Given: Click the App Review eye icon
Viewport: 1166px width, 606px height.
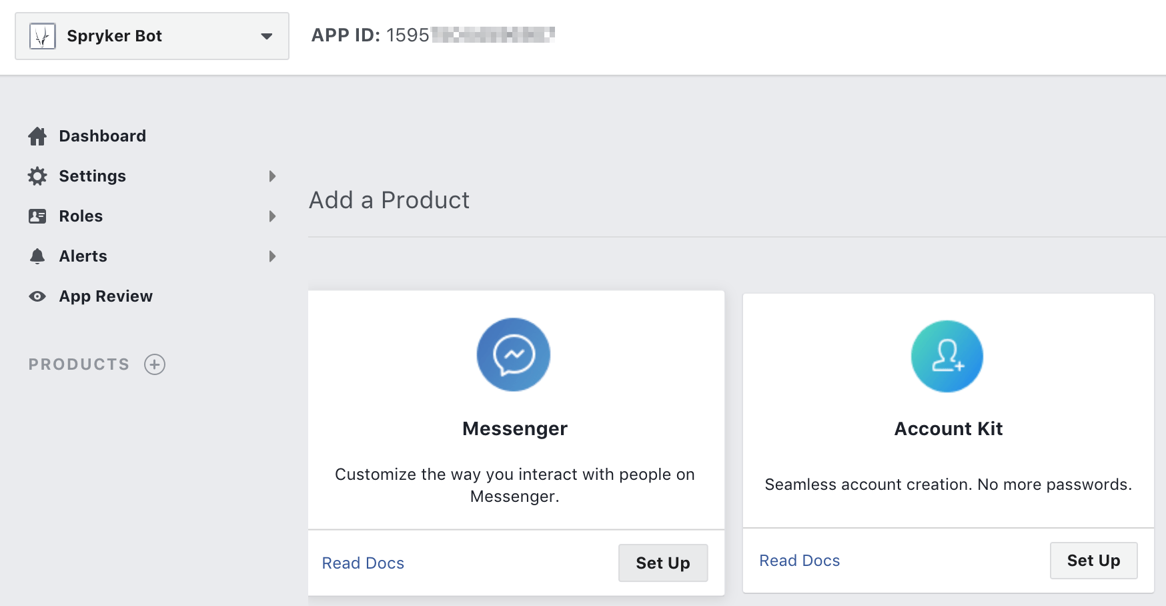Looking at the screenshot, I should click(37, 296).
